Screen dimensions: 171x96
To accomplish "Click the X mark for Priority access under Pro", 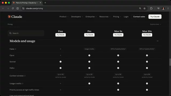I will click(89, 90).
